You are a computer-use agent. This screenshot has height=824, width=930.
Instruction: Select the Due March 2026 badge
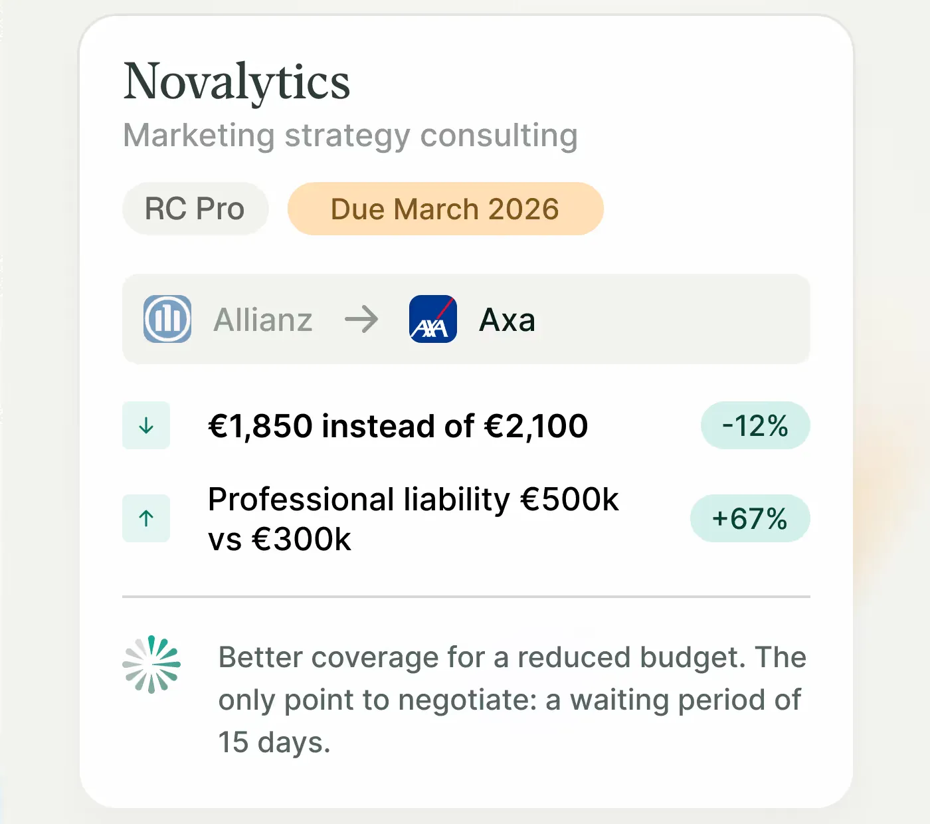click(x=445, y=209)
